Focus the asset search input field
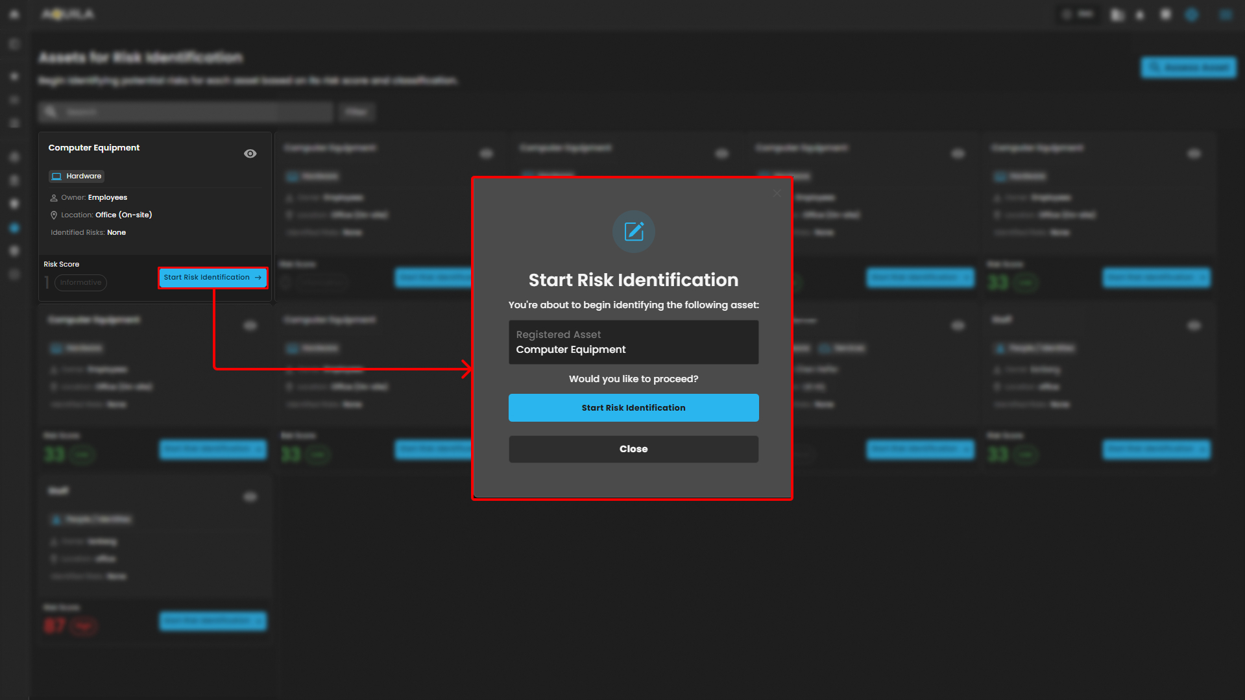Viewport: 1245px width, 700px height. 195,112
